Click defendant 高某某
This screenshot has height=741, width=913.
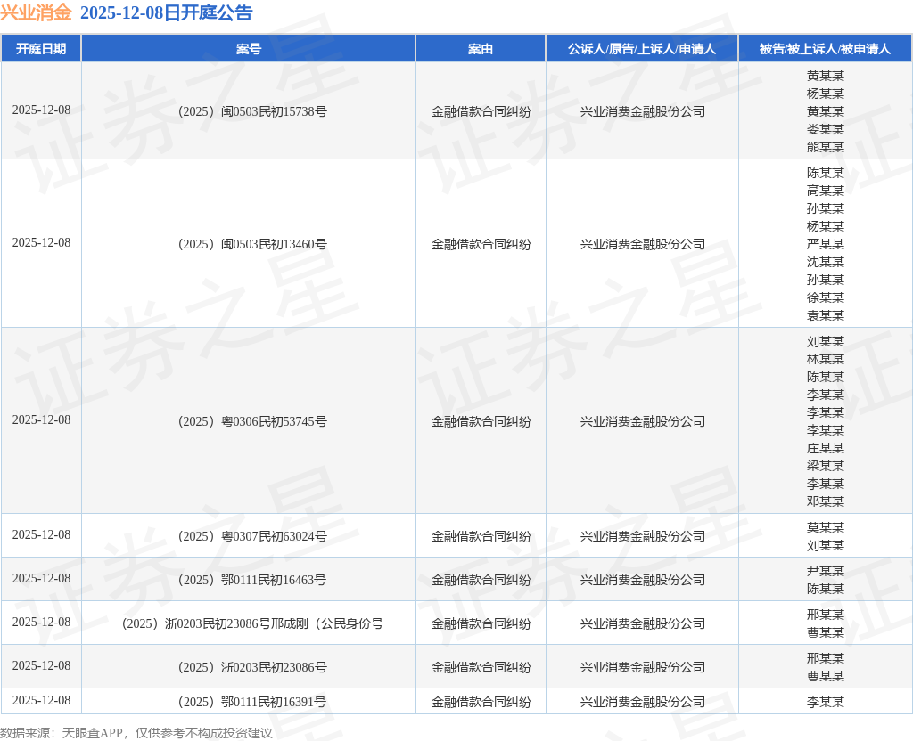click(825, 191)
